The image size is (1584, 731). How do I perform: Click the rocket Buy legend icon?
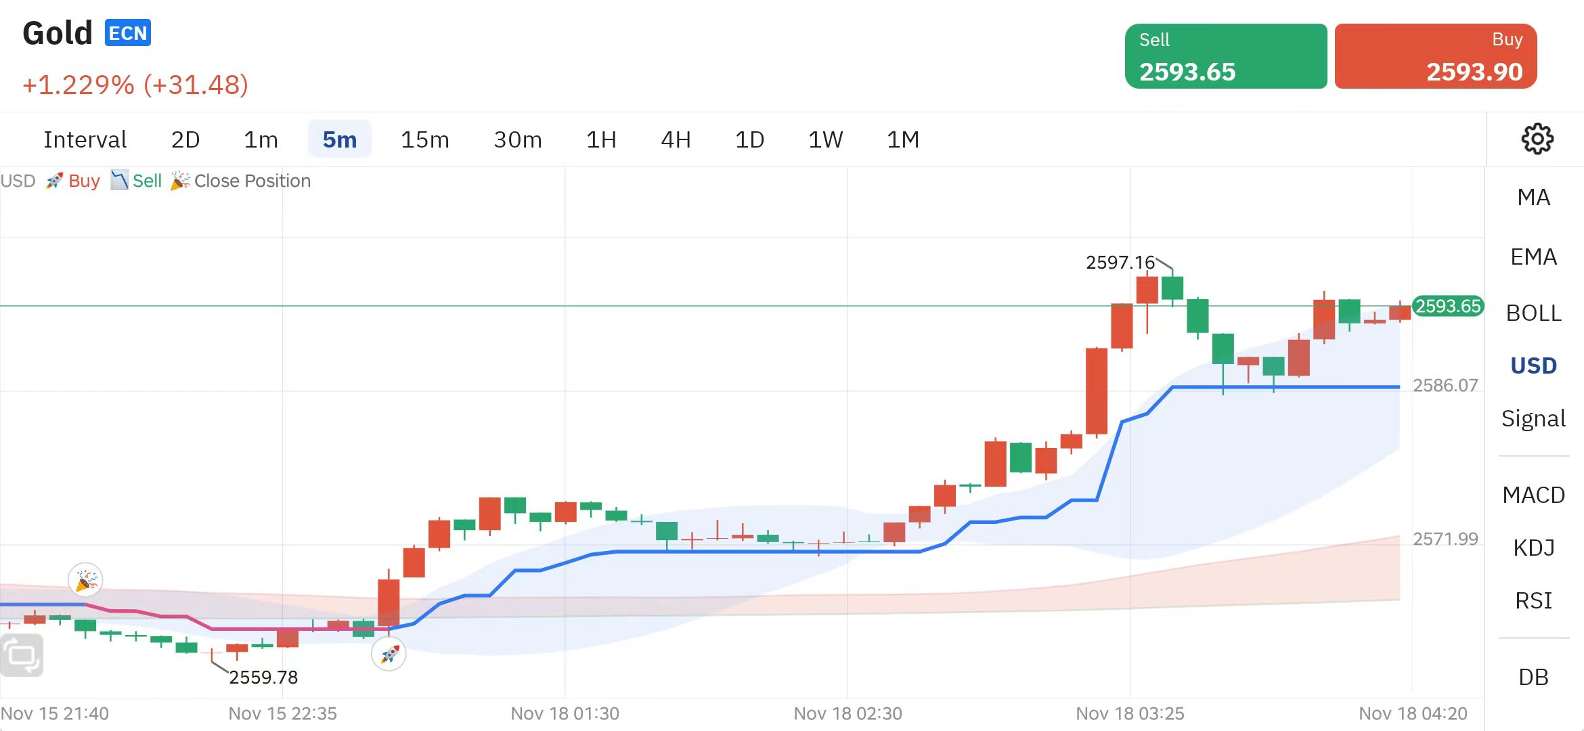(54, 181)
